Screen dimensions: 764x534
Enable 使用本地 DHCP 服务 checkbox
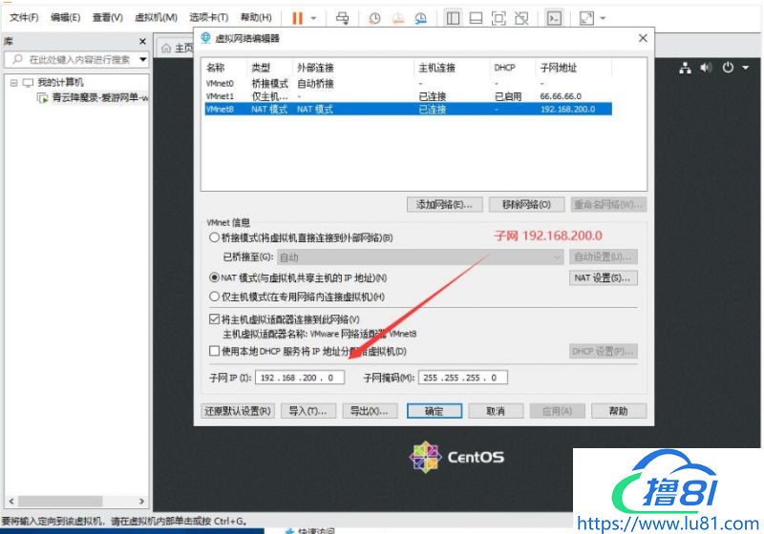214,352
